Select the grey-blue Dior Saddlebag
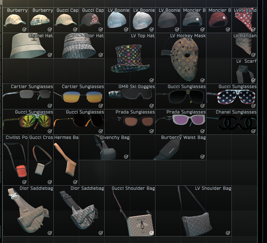 (79, 211)
